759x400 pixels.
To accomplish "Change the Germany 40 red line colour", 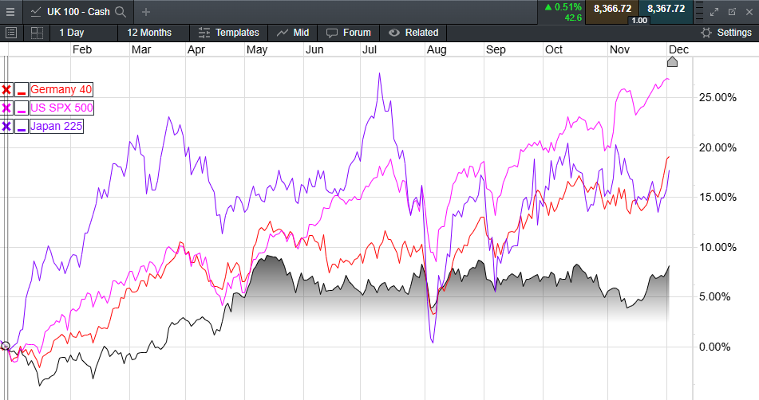I will tap(22, 90).
